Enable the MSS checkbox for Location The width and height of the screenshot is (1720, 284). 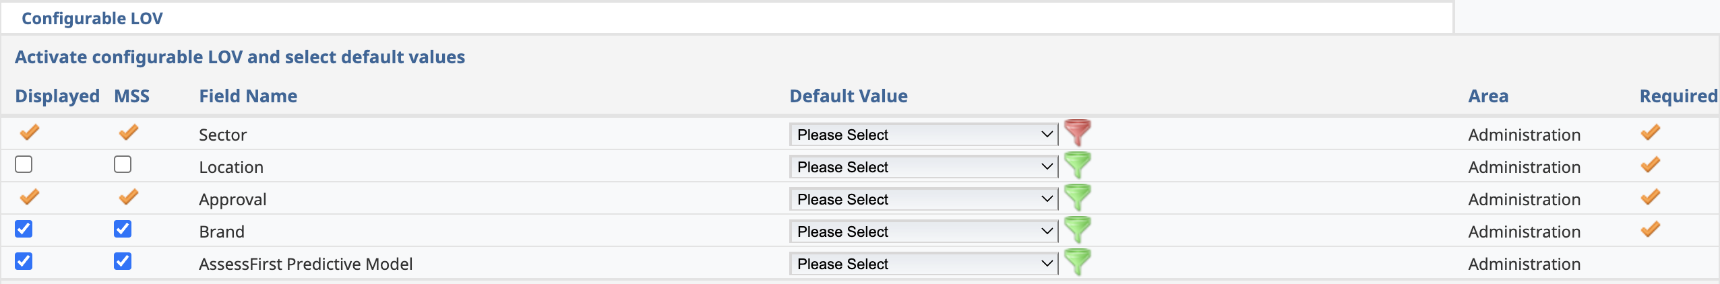pos(123,164)
